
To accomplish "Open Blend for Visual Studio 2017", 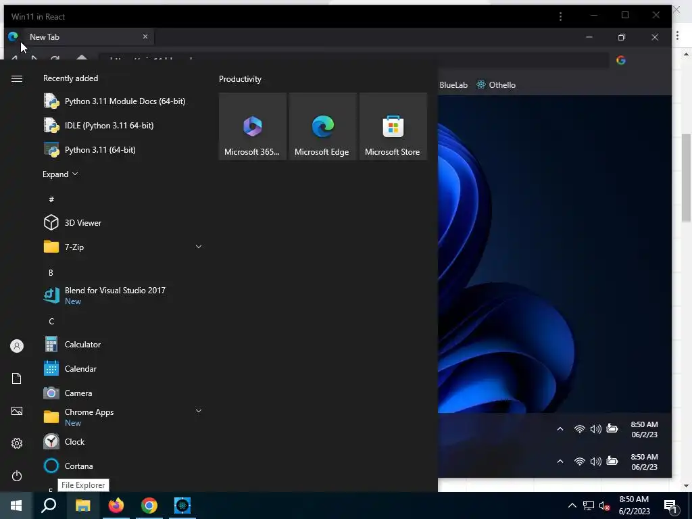I will (x=105, y=295).
